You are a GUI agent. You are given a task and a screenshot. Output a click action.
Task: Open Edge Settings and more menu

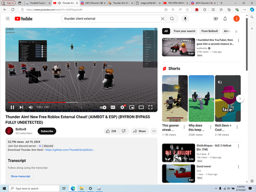pos(245,10)
